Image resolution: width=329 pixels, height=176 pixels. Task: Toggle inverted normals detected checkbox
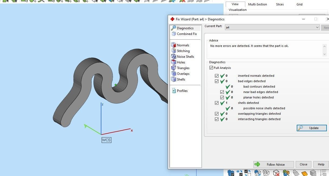[x=217, y=76]
